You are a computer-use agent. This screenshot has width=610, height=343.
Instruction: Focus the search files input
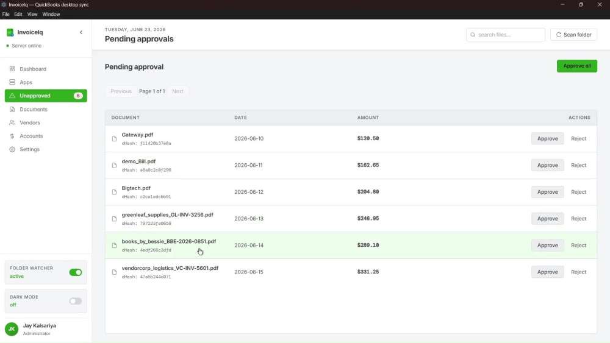click(505, 35)
